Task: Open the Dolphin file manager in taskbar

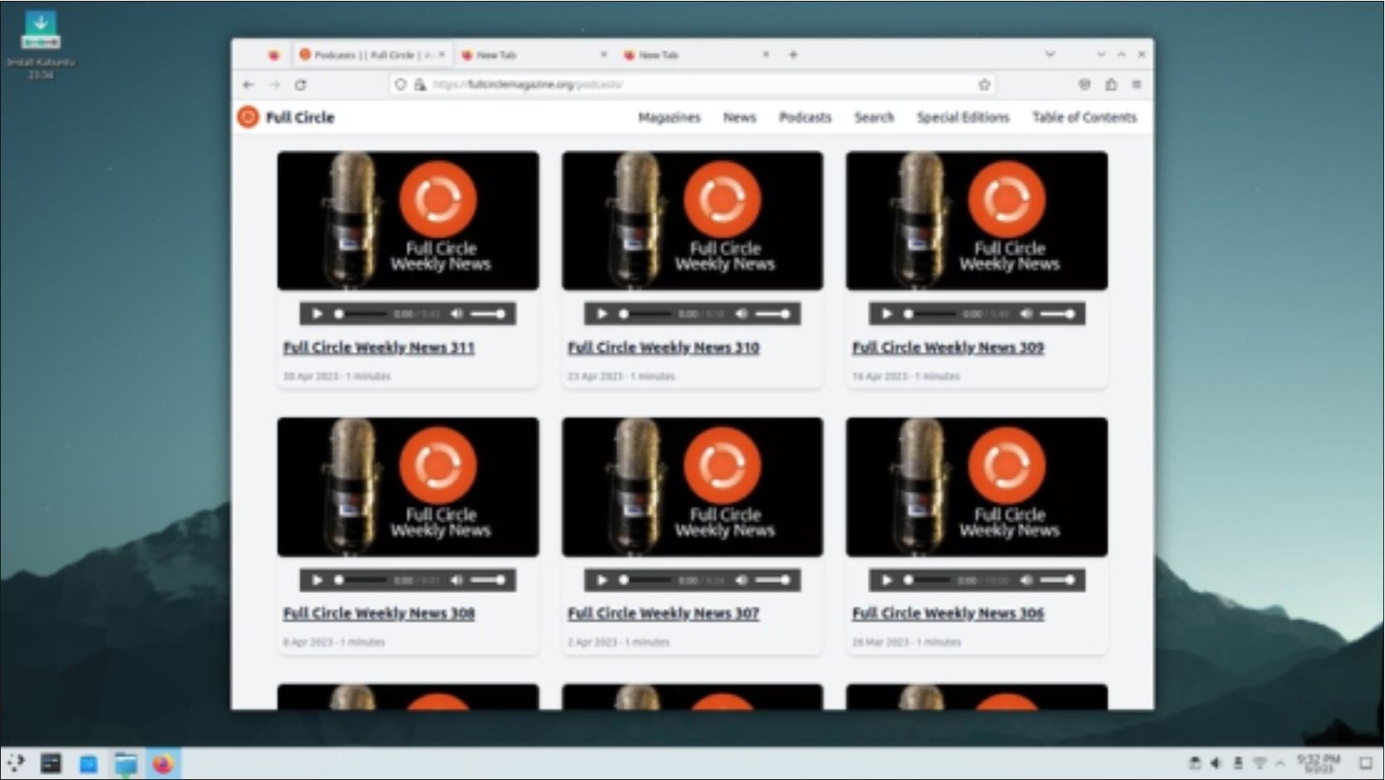Action: [x=126, y=763]
